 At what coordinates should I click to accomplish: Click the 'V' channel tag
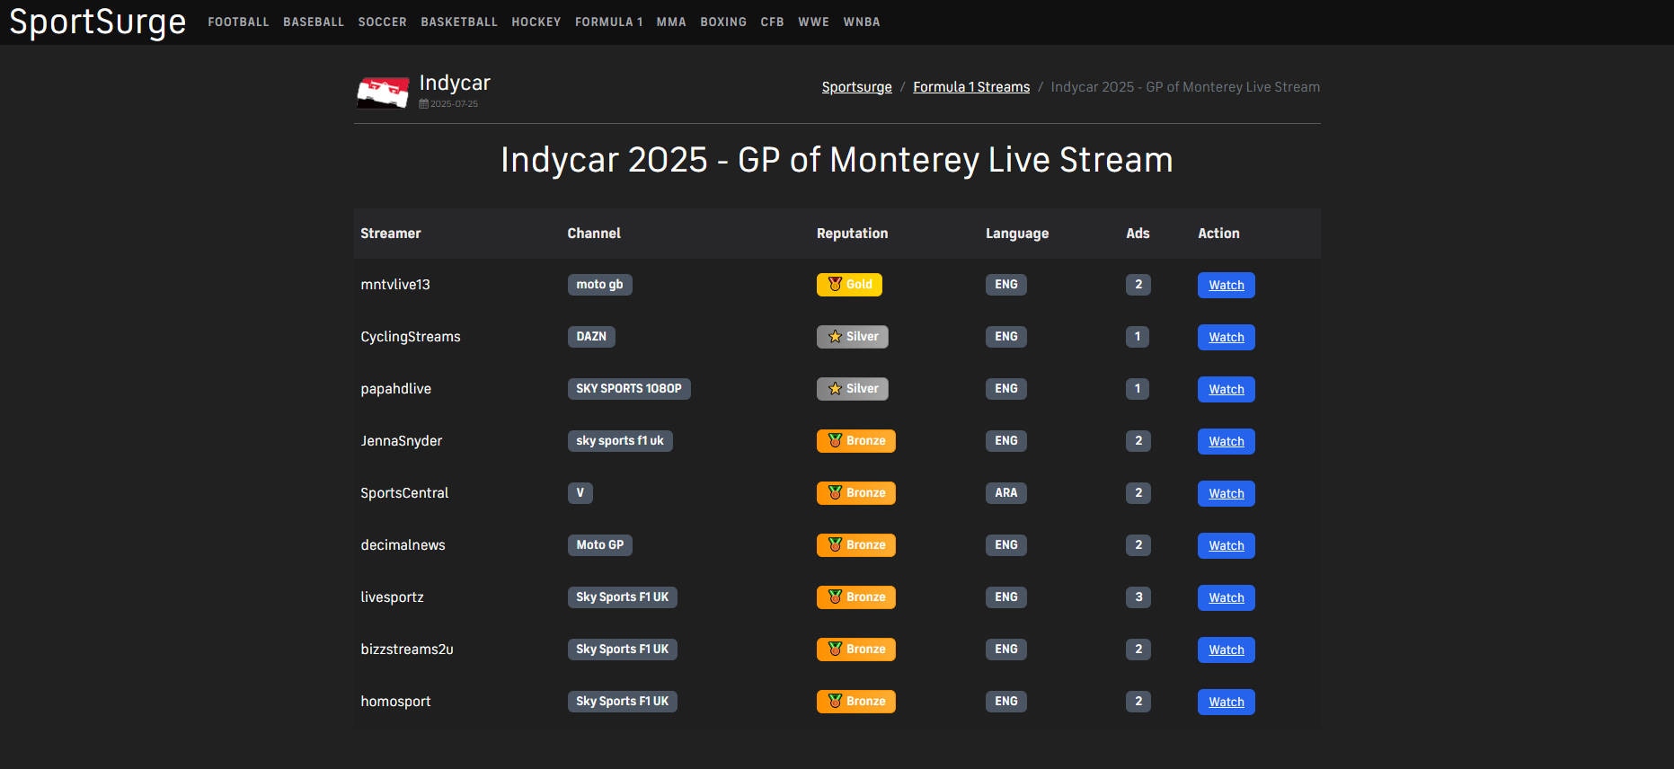point(580,493)
